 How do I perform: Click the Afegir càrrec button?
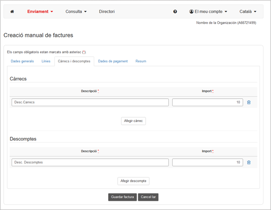(x=133, y=121)
